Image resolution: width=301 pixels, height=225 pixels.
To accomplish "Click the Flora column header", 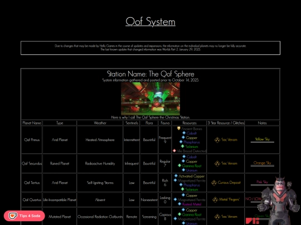I will (149, 123).
